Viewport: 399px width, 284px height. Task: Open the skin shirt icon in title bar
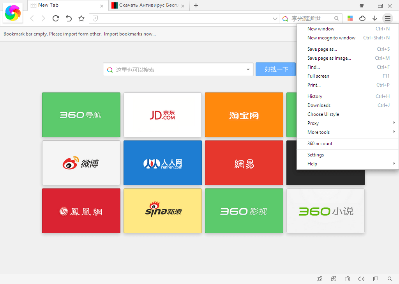[x=362, y=5]
